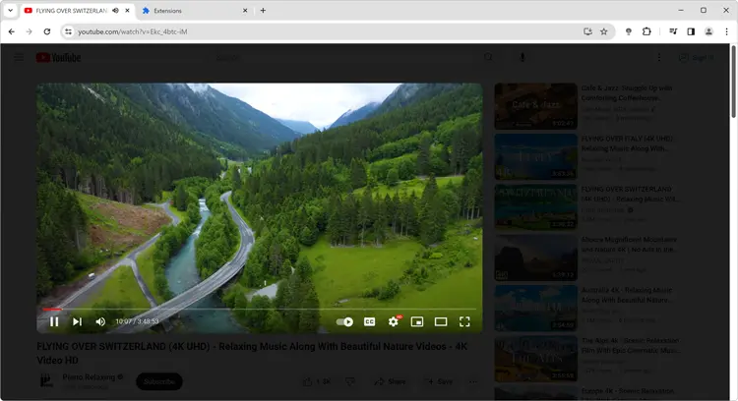Open a new browser tab
Screen dimensions: 738x401
pyautogui.click(x=263, y=11)
